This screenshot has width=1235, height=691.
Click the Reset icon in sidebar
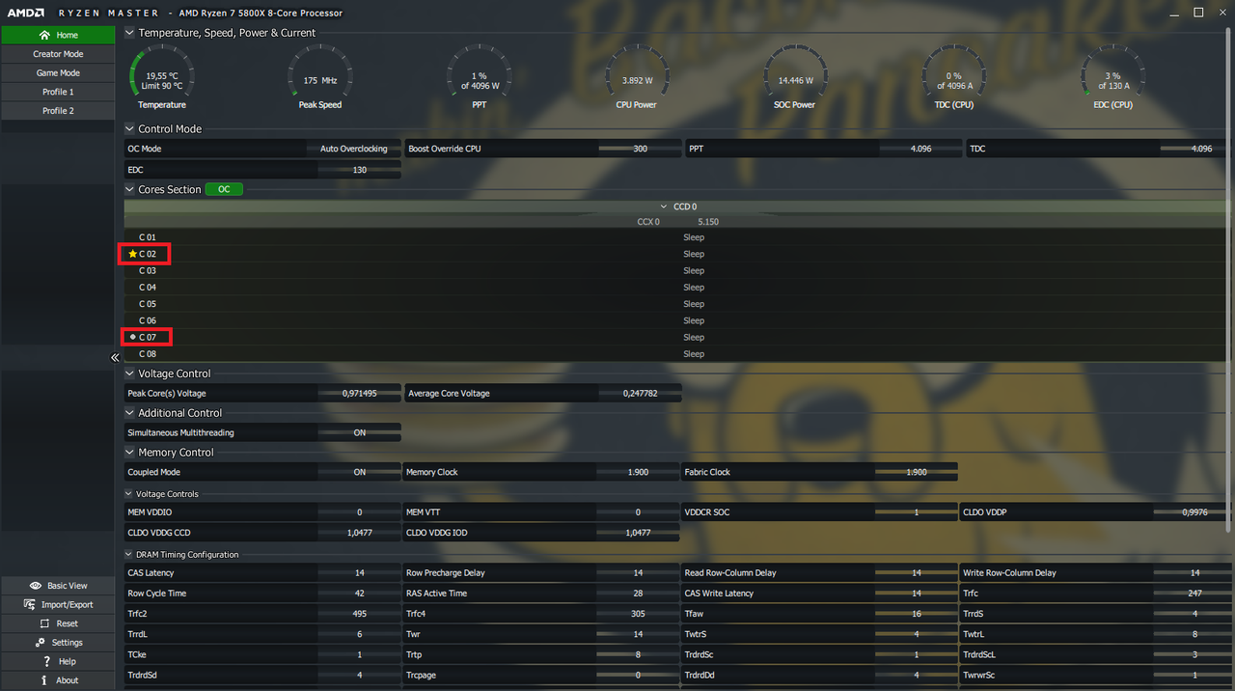[42, 623]
